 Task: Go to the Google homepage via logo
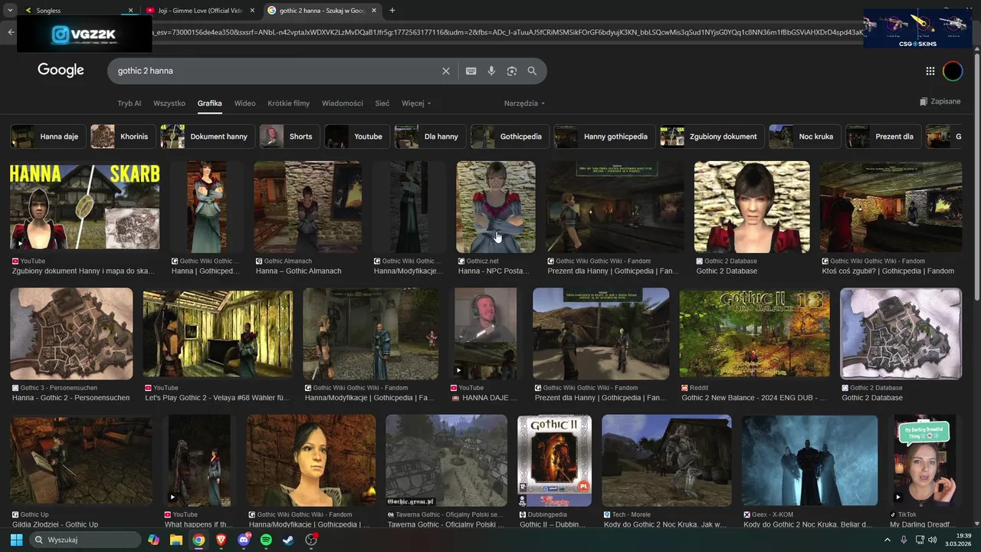pos(61,71)
